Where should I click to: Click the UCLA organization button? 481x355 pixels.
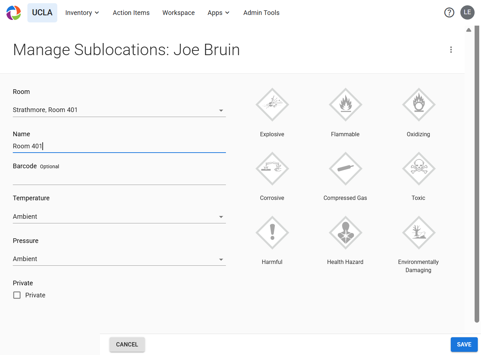[x=42, y=13]
